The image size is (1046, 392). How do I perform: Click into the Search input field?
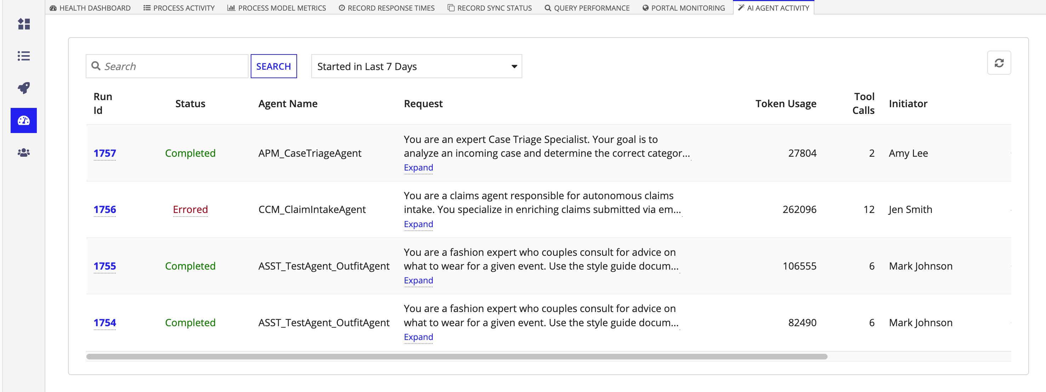(167, 66)
